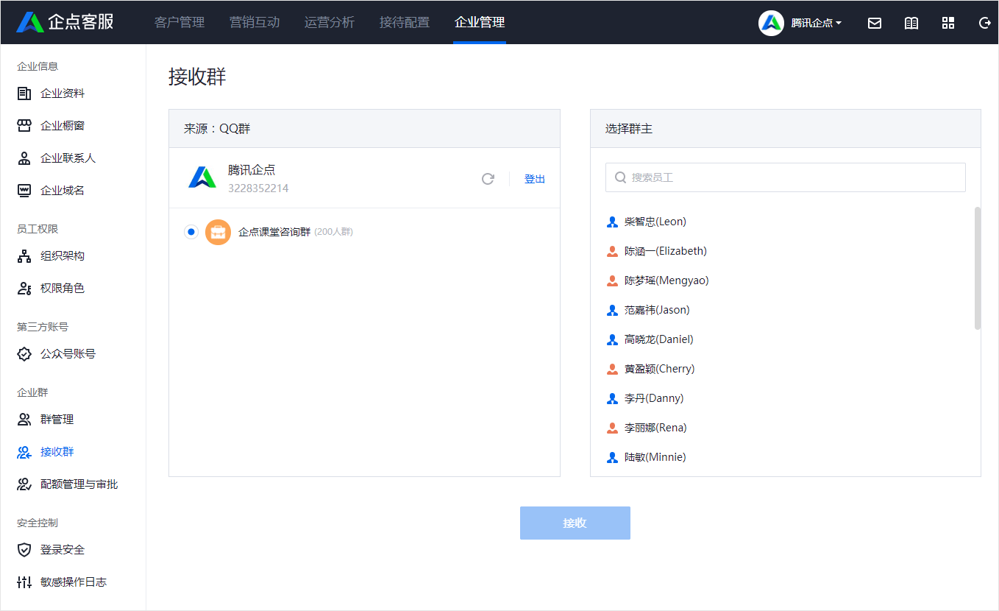The image size is (999, 611).
Task: Open 企业资料 via its document icon
Action: click(x=23, y=93)
